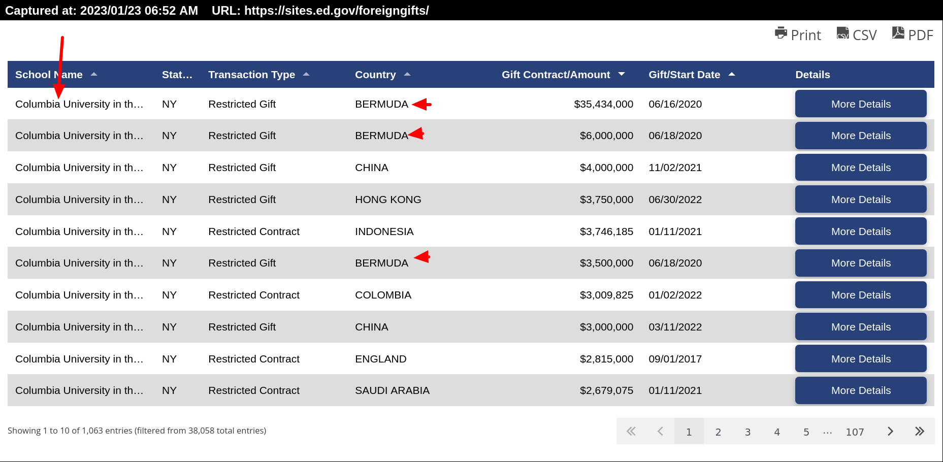The image size is (943, 462).
Task: Click the INDONESIA country cell
Action: pos(384,232)
